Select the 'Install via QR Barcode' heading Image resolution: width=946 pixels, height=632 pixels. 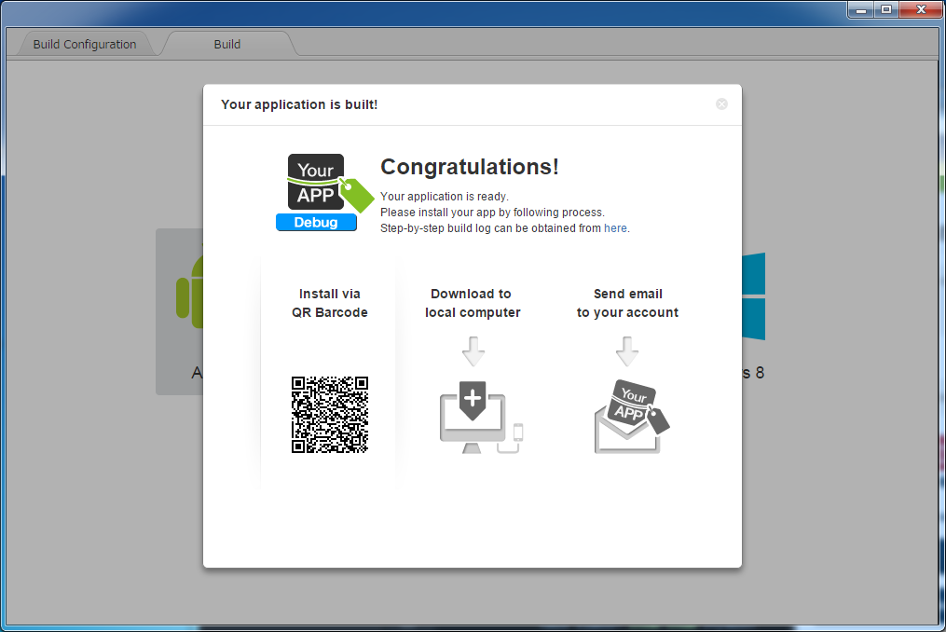[x=329, y=303]
